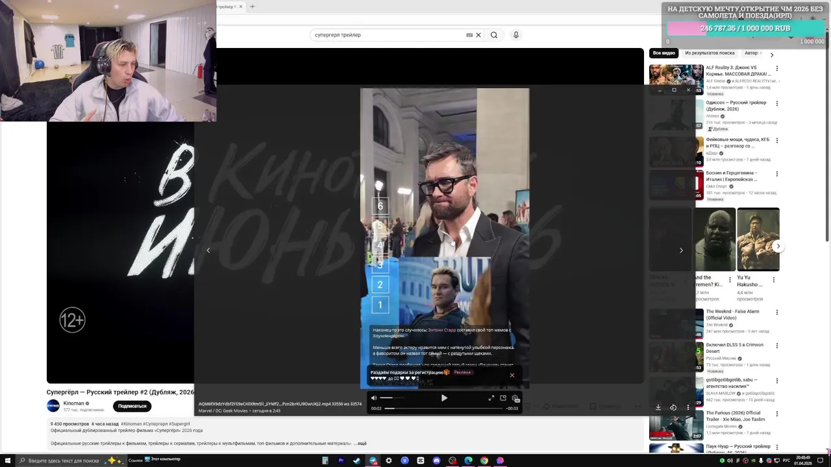Open the Kinoman channel name link
This screenshot has height=467, width=831.
[x=74, y=403]
